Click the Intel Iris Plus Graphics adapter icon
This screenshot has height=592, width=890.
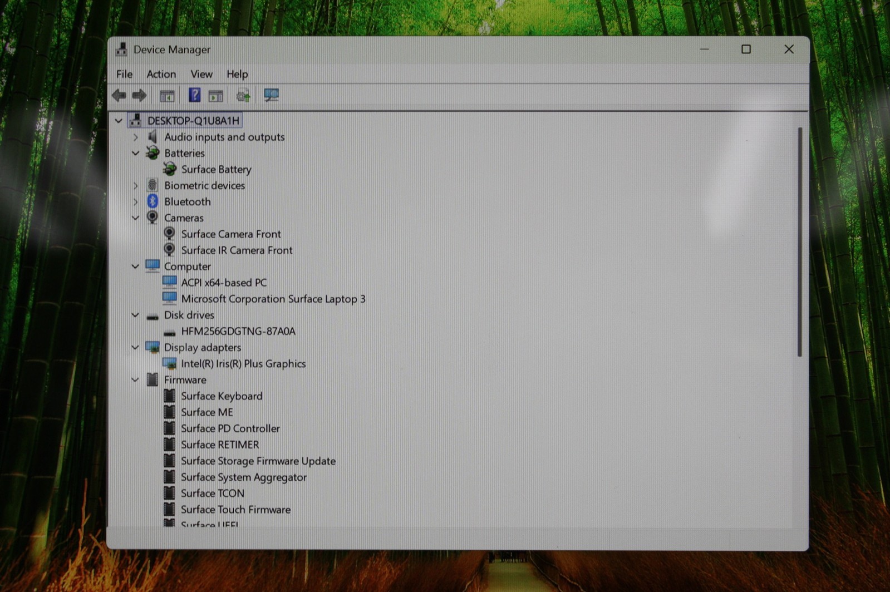pyautogui.click(x=170, y=363)
